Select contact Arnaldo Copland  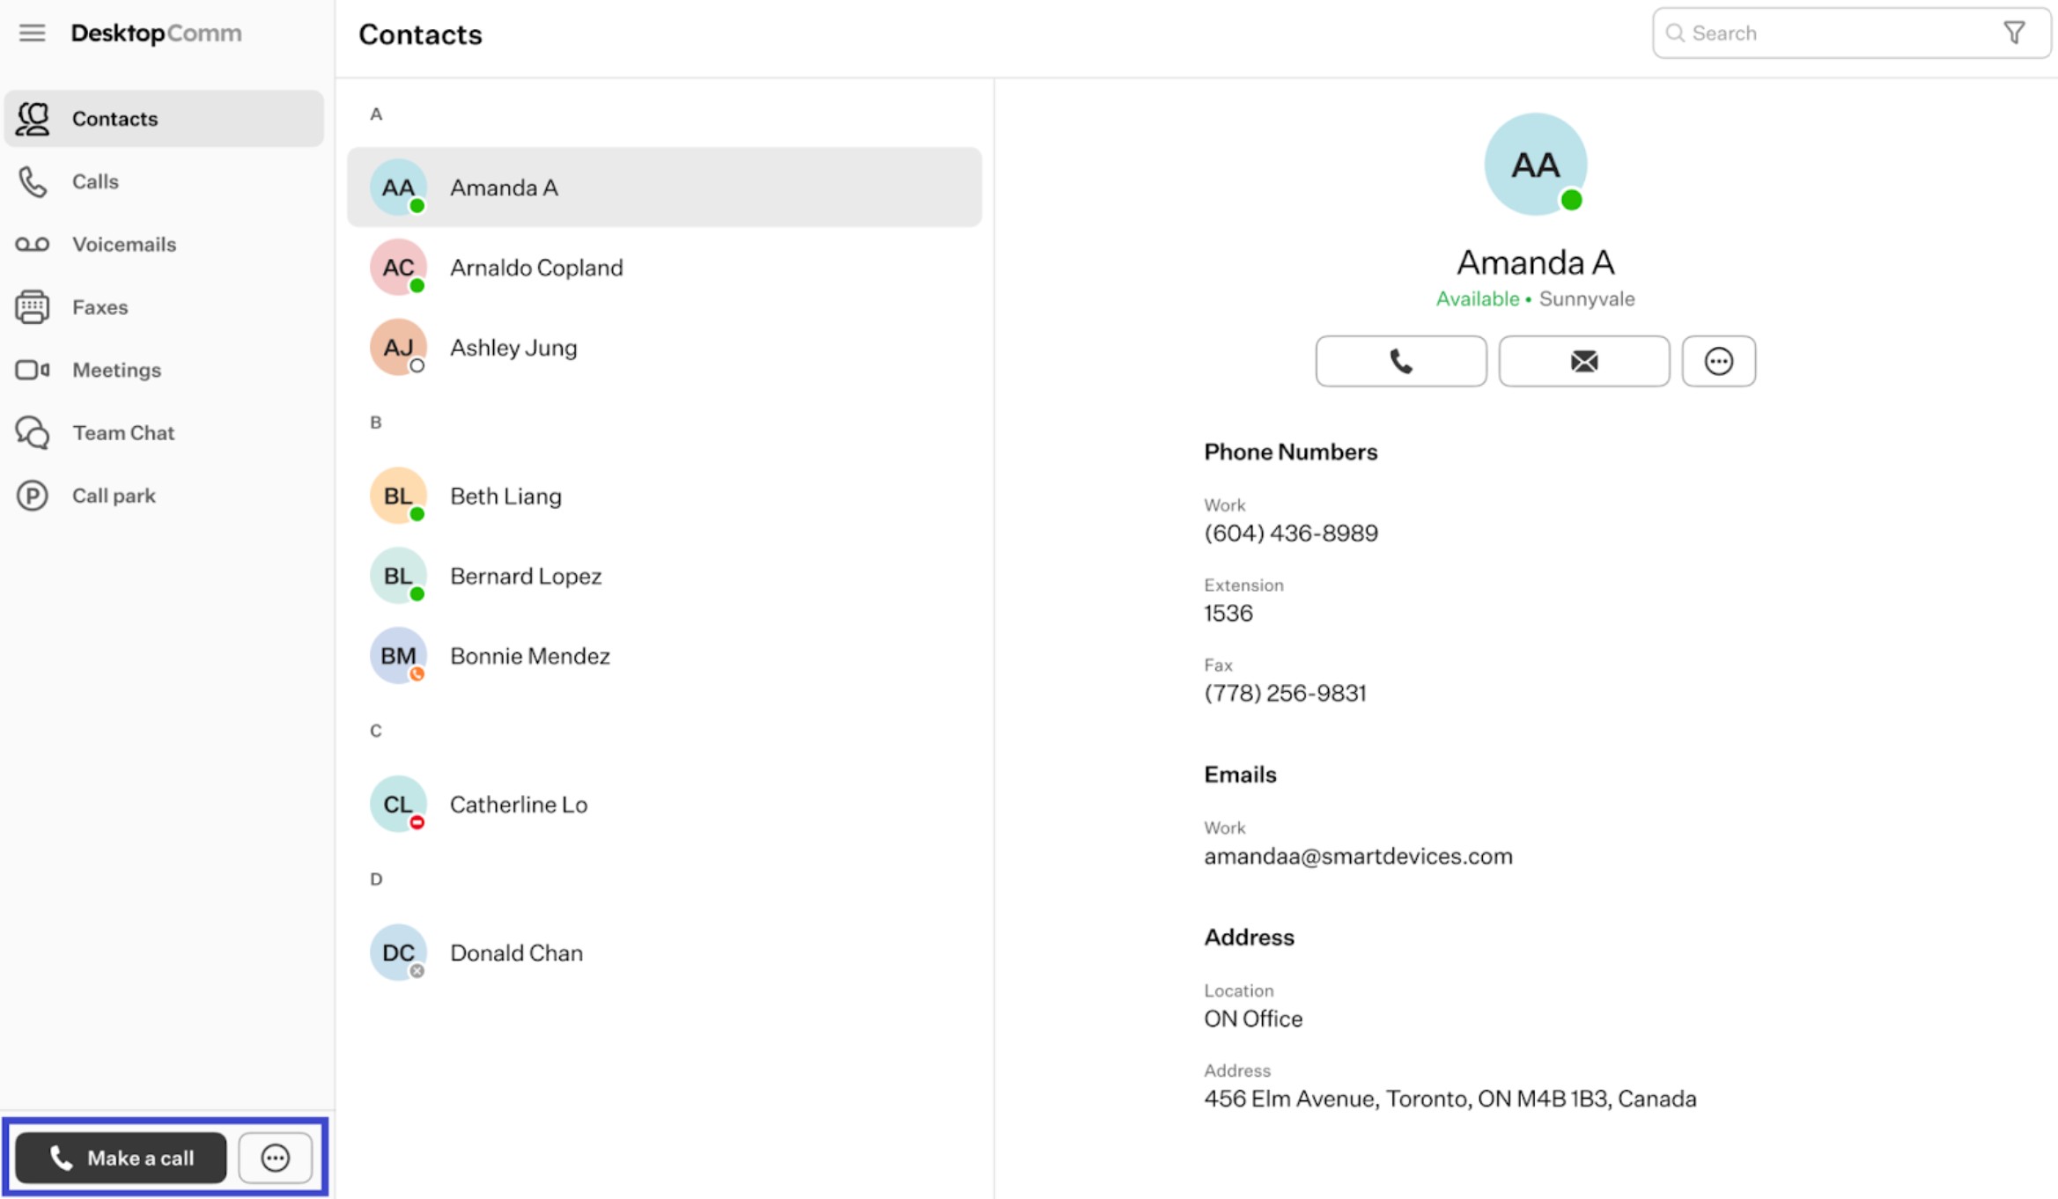pyautogui.click(x=664, y=268)
